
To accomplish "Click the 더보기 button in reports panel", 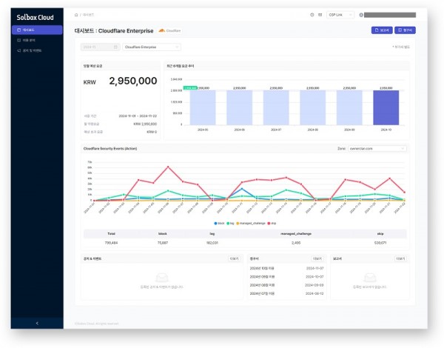I will pos(400,258).
